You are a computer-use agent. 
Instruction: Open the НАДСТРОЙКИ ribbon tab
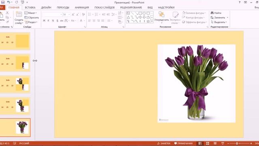(166, 7)
